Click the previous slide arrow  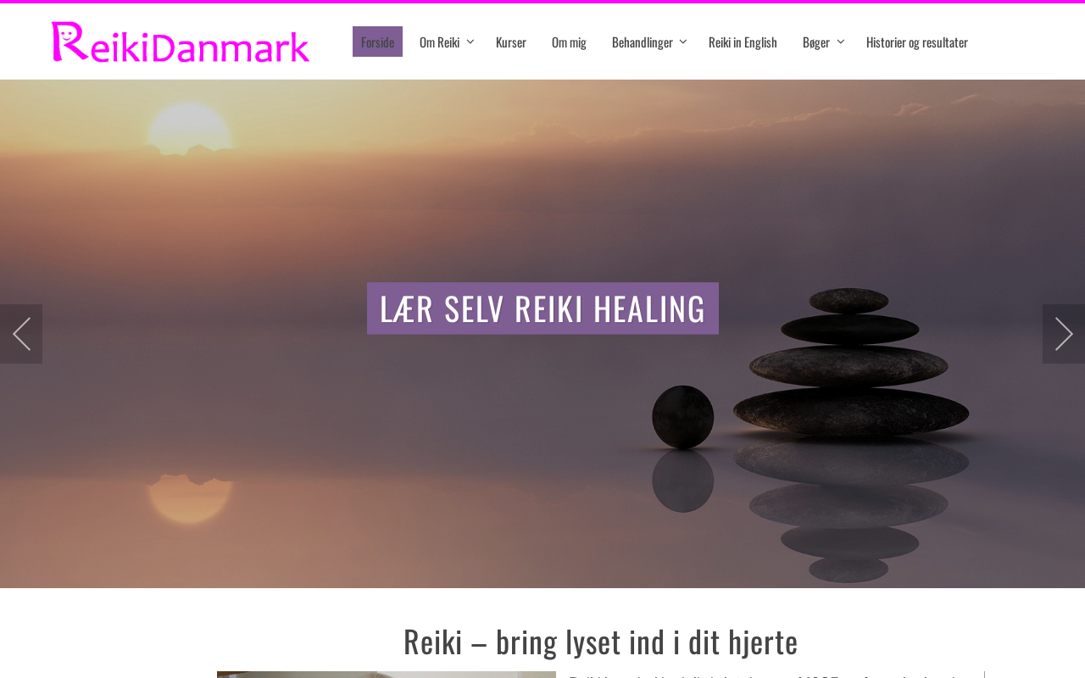(x=21, y=334)
